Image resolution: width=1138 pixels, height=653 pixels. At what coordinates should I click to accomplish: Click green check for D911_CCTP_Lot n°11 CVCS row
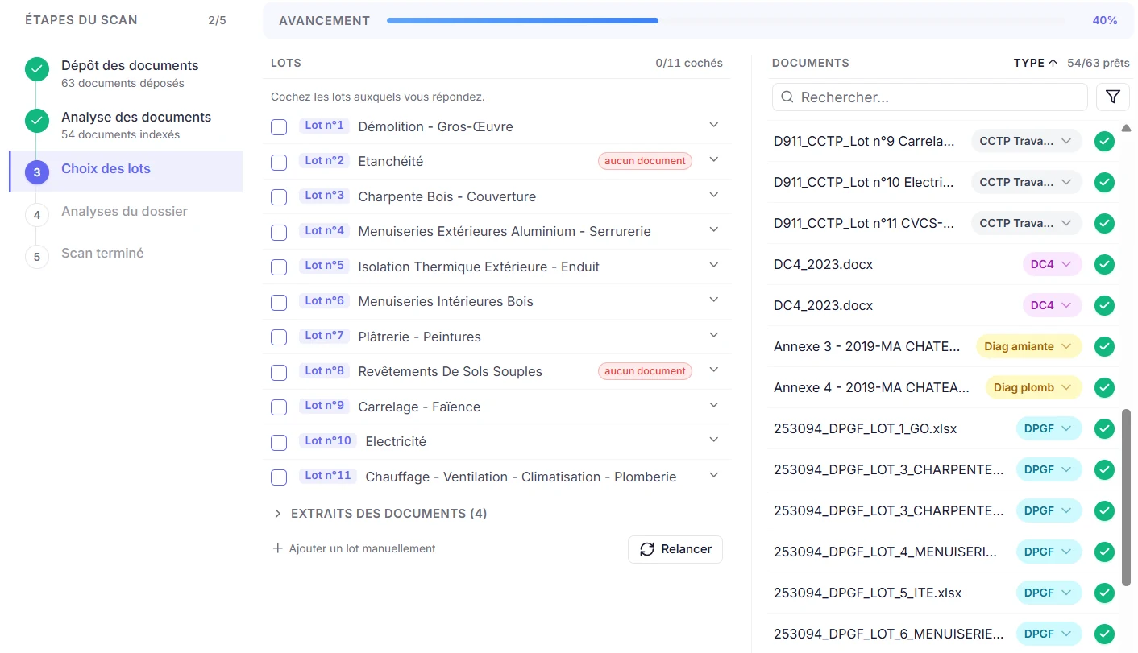pos(1104,223)
